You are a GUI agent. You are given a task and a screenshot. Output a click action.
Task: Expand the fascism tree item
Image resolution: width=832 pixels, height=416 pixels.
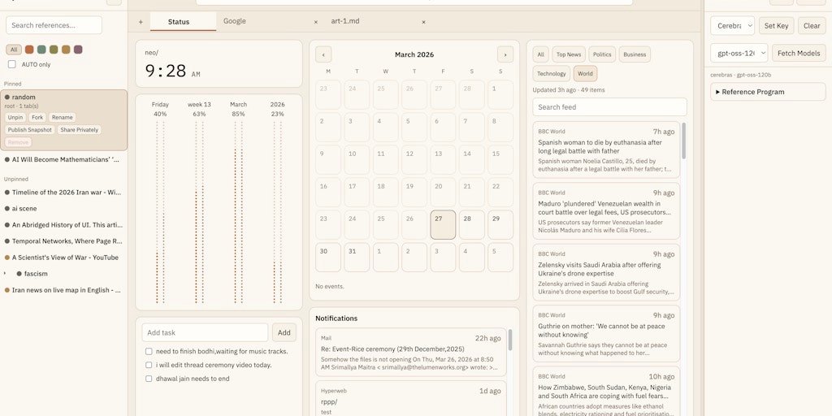pos(7,274)
